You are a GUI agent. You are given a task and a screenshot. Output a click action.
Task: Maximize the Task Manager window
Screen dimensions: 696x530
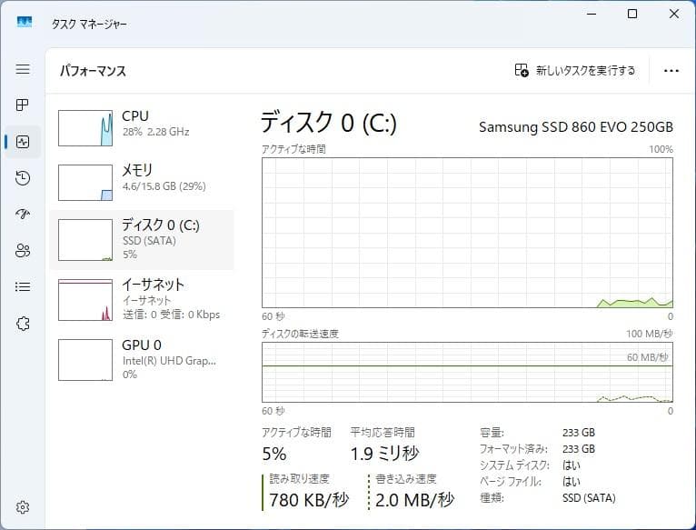click(x=632, y=14)
